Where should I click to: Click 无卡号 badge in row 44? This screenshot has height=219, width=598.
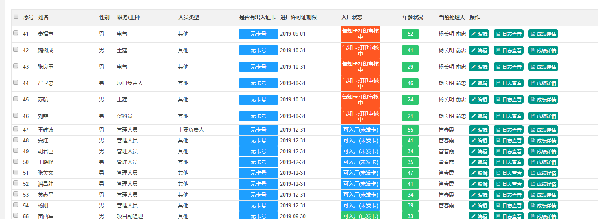point(258,83)
